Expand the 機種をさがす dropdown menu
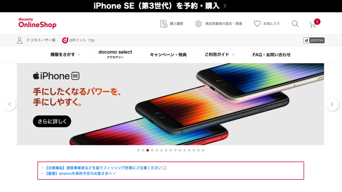342x192 pixels. pos(65,55)
